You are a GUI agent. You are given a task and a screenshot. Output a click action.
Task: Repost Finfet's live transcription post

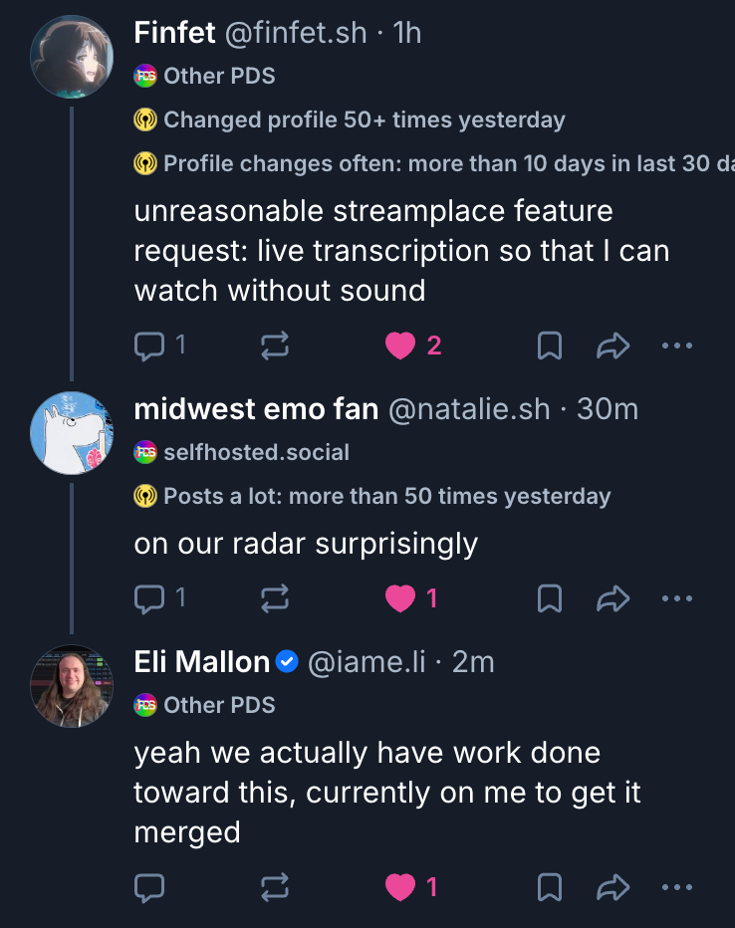(x=275, y=346)
